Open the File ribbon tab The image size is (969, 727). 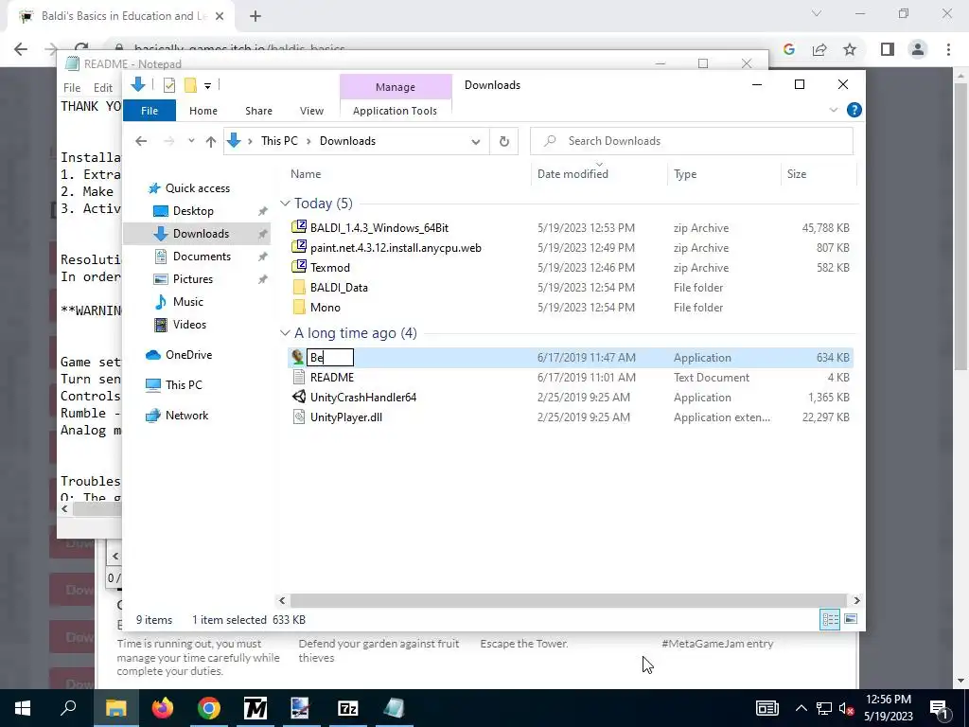(150, 111)
